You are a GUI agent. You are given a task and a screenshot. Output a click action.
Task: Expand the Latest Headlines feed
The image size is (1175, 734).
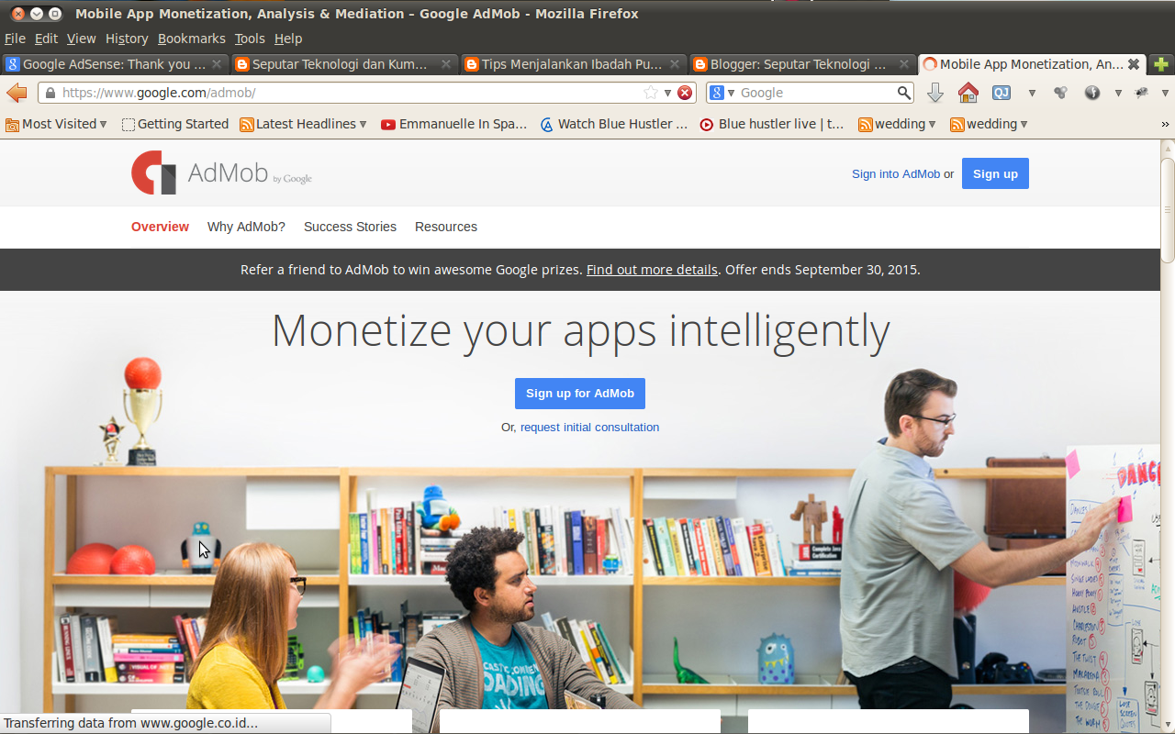pos(303,124)
